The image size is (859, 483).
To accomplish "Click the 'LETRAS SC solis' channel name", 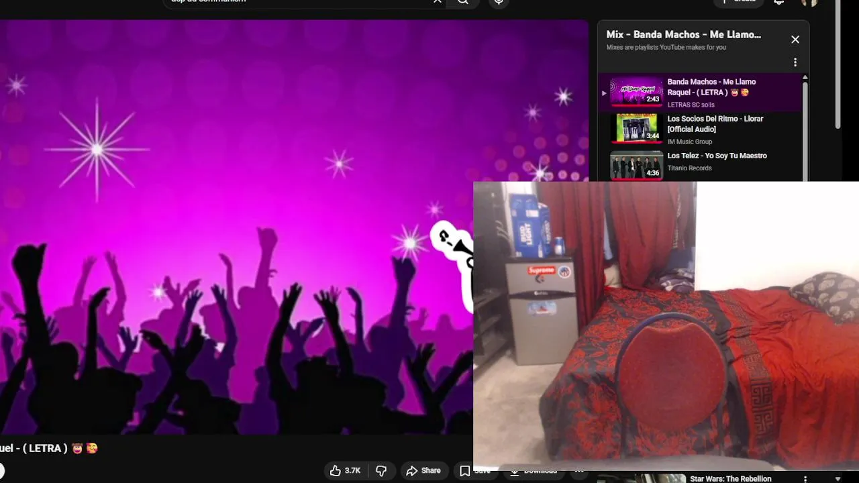I will click(x=691, y=105).
